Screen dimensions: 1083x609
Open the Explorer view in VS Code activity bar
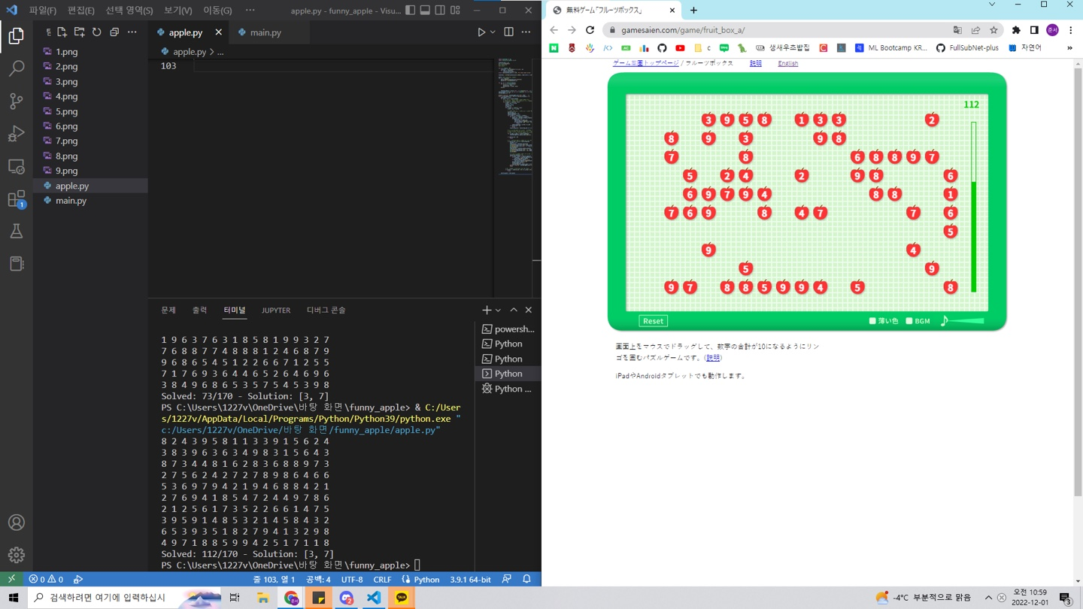[16, 35]
